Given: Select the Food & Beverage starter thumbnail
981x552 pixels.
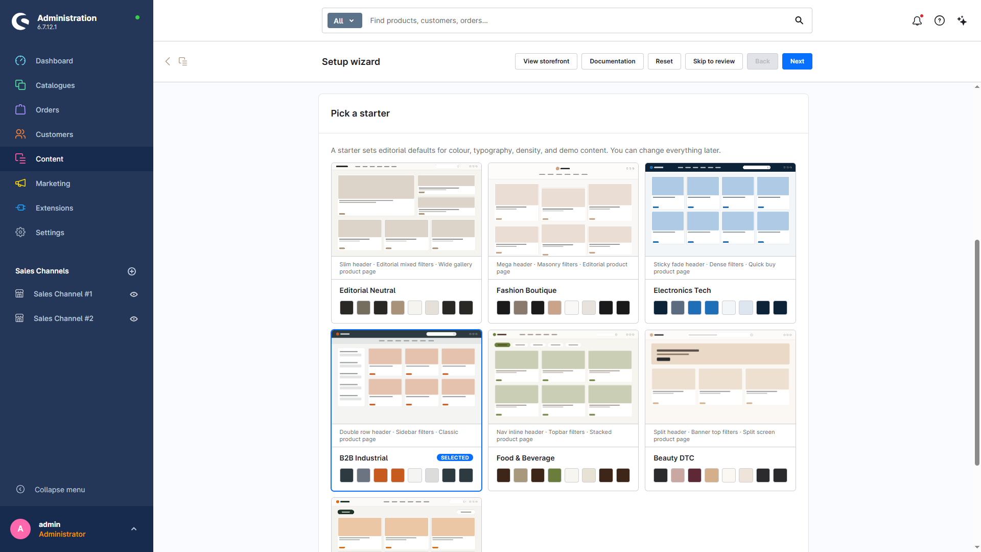Looking at the screenshot, I should point(563,377).
